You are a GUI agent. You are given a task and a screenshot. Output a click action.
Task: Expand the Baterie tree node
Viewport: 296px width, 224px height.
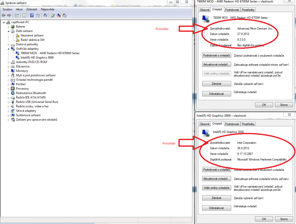click(x=8, y=27)
